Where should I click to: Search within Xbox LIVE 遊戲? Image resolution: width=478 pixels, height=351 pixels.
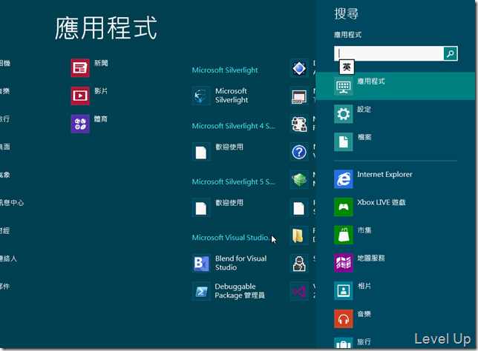click(395, 207)
